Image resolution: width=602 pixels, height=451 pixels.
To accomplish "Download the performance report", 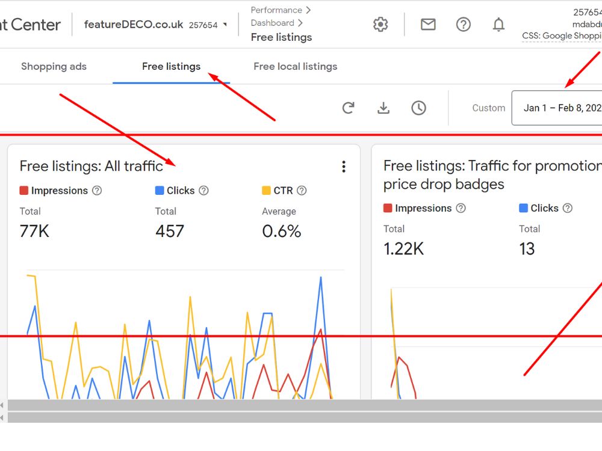I will tap(383, 108).
